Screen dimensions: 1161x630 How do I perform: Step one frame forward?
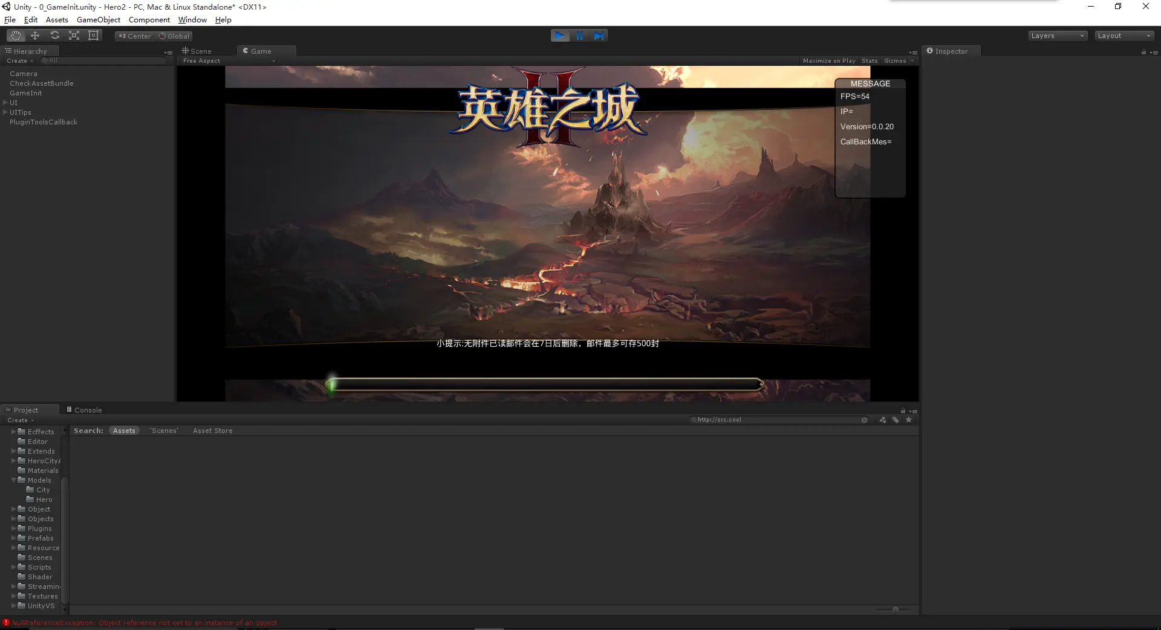598,36
